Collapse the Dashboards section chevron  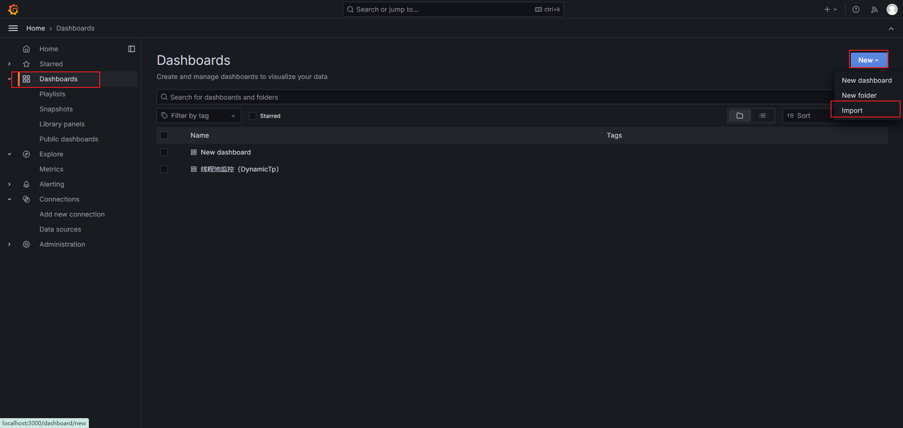pyautogui.click(x=9, y=79)
